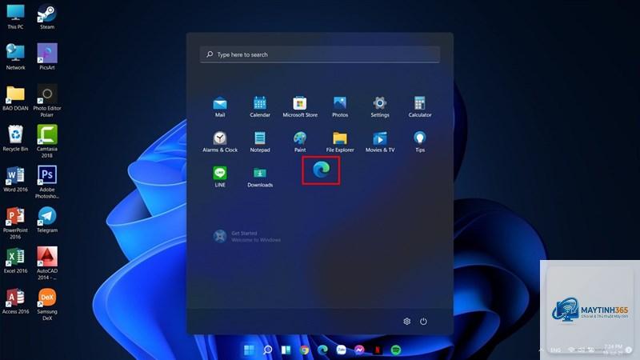Image resolution: width=640 pixels, height=360 pixels.
Task: Open Alarms & Clock
Action: (219, 142)
